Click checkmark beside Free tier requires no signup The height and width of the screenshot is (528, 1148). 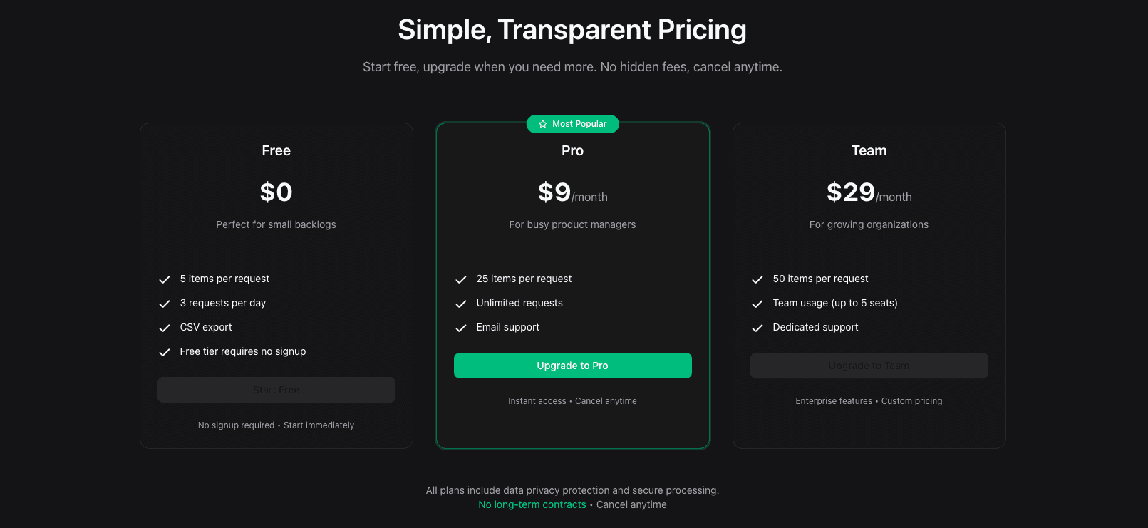[x=165, y=352]
